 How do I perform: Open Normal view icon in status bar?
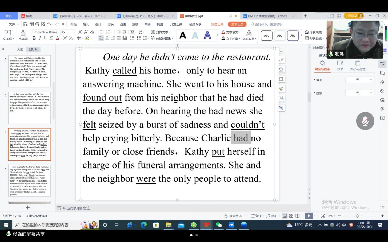click(285, 216)
